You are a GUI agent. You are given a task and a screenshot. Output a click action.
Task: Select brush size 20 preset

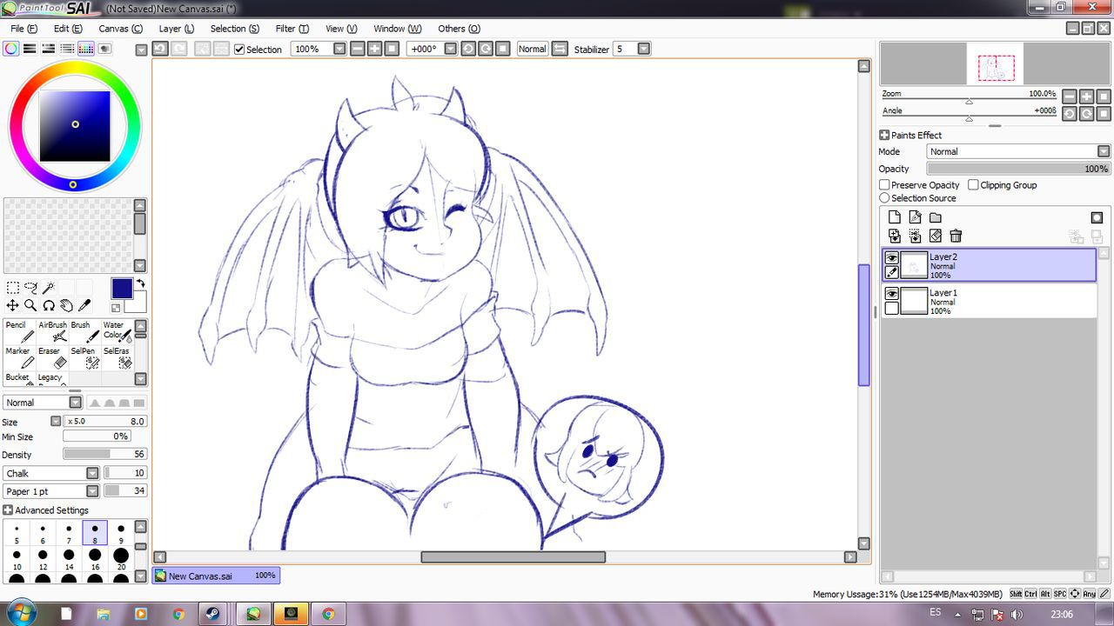point(121,559)
